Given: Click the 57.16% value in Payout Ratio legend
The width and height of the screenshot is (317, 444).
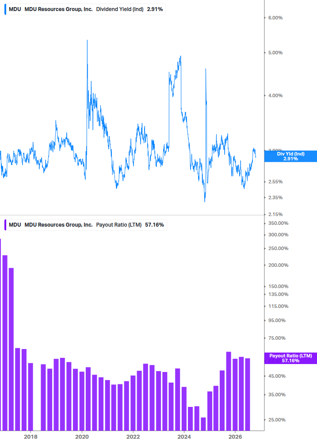Looking at the screenshot, I should click(x=154, y=225).
